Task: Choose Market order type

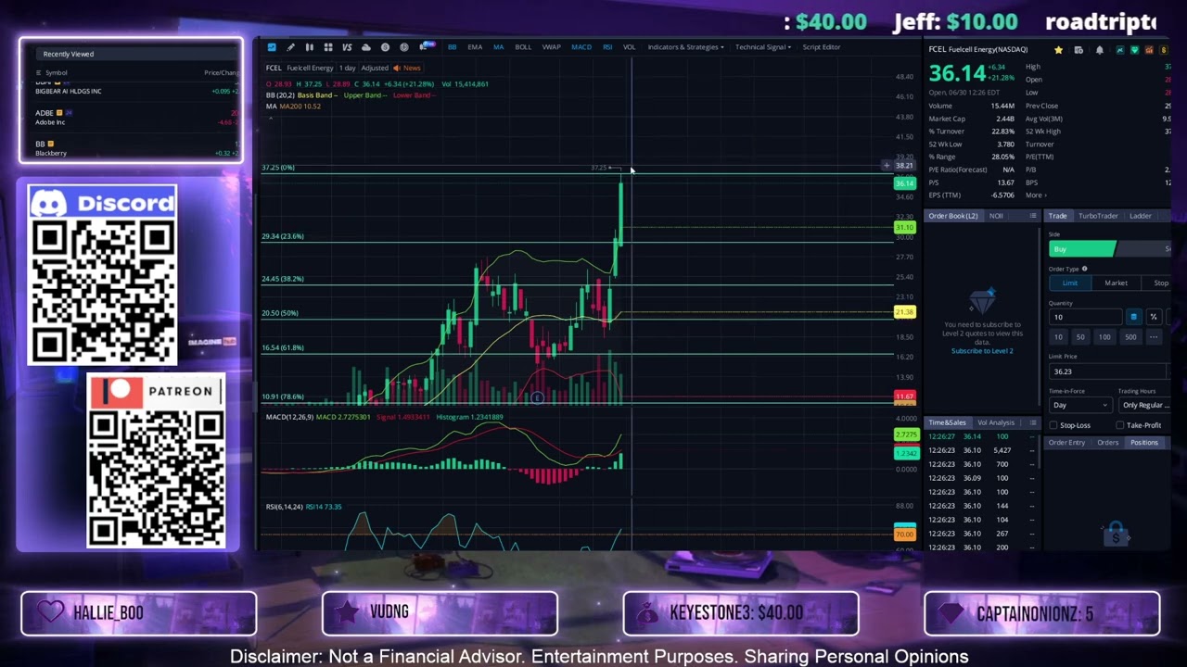Action: coord(1116,283)
